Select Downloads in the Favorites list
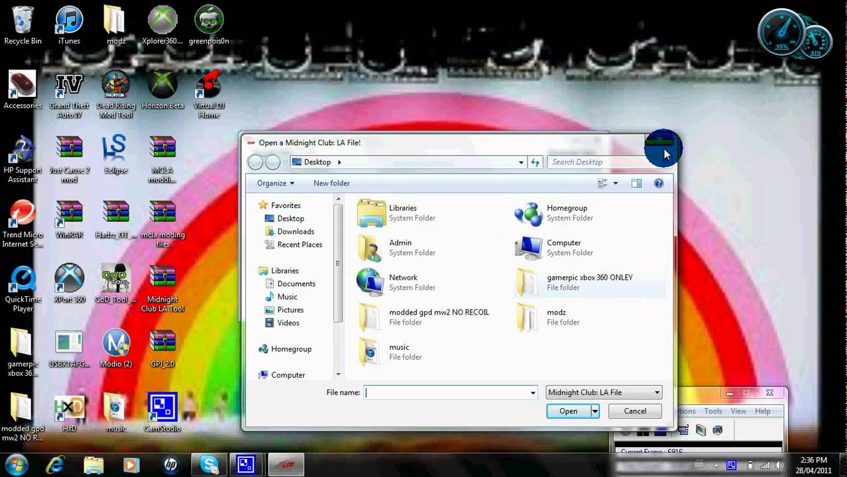Viewport: 847px width, 477px height. (x=290, y=232)
